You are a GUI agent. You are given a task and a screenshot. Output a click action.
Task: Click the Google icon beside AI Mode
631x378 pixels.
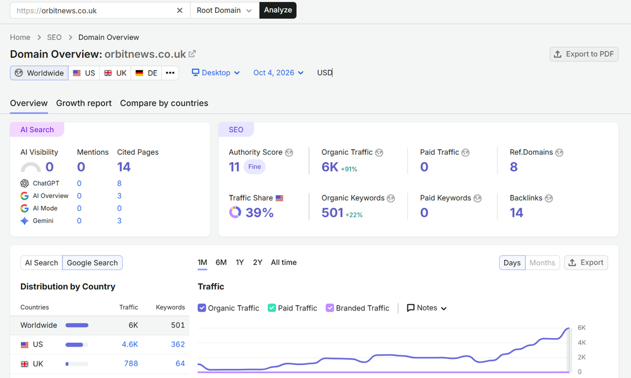coord(25,208)
